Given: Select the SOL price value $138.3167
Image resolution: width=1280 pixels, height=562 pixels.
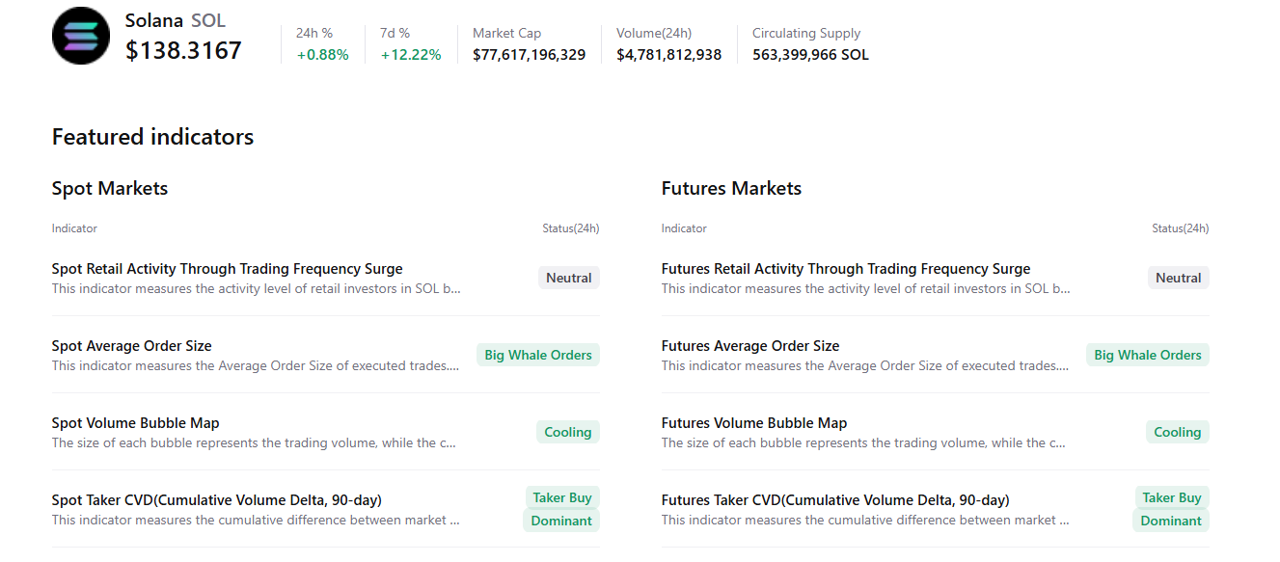Looking at the screenshot, I should click(184, 50).
